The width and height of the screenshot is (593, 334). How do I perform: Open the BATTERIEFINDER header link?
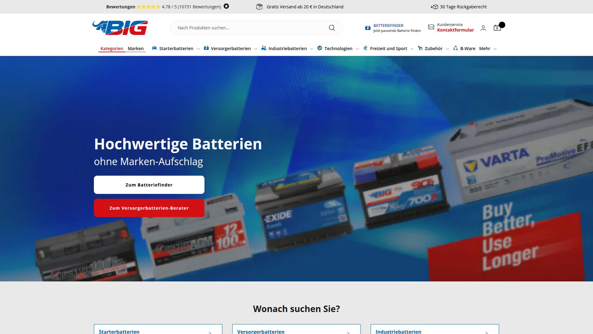point(388,25)
